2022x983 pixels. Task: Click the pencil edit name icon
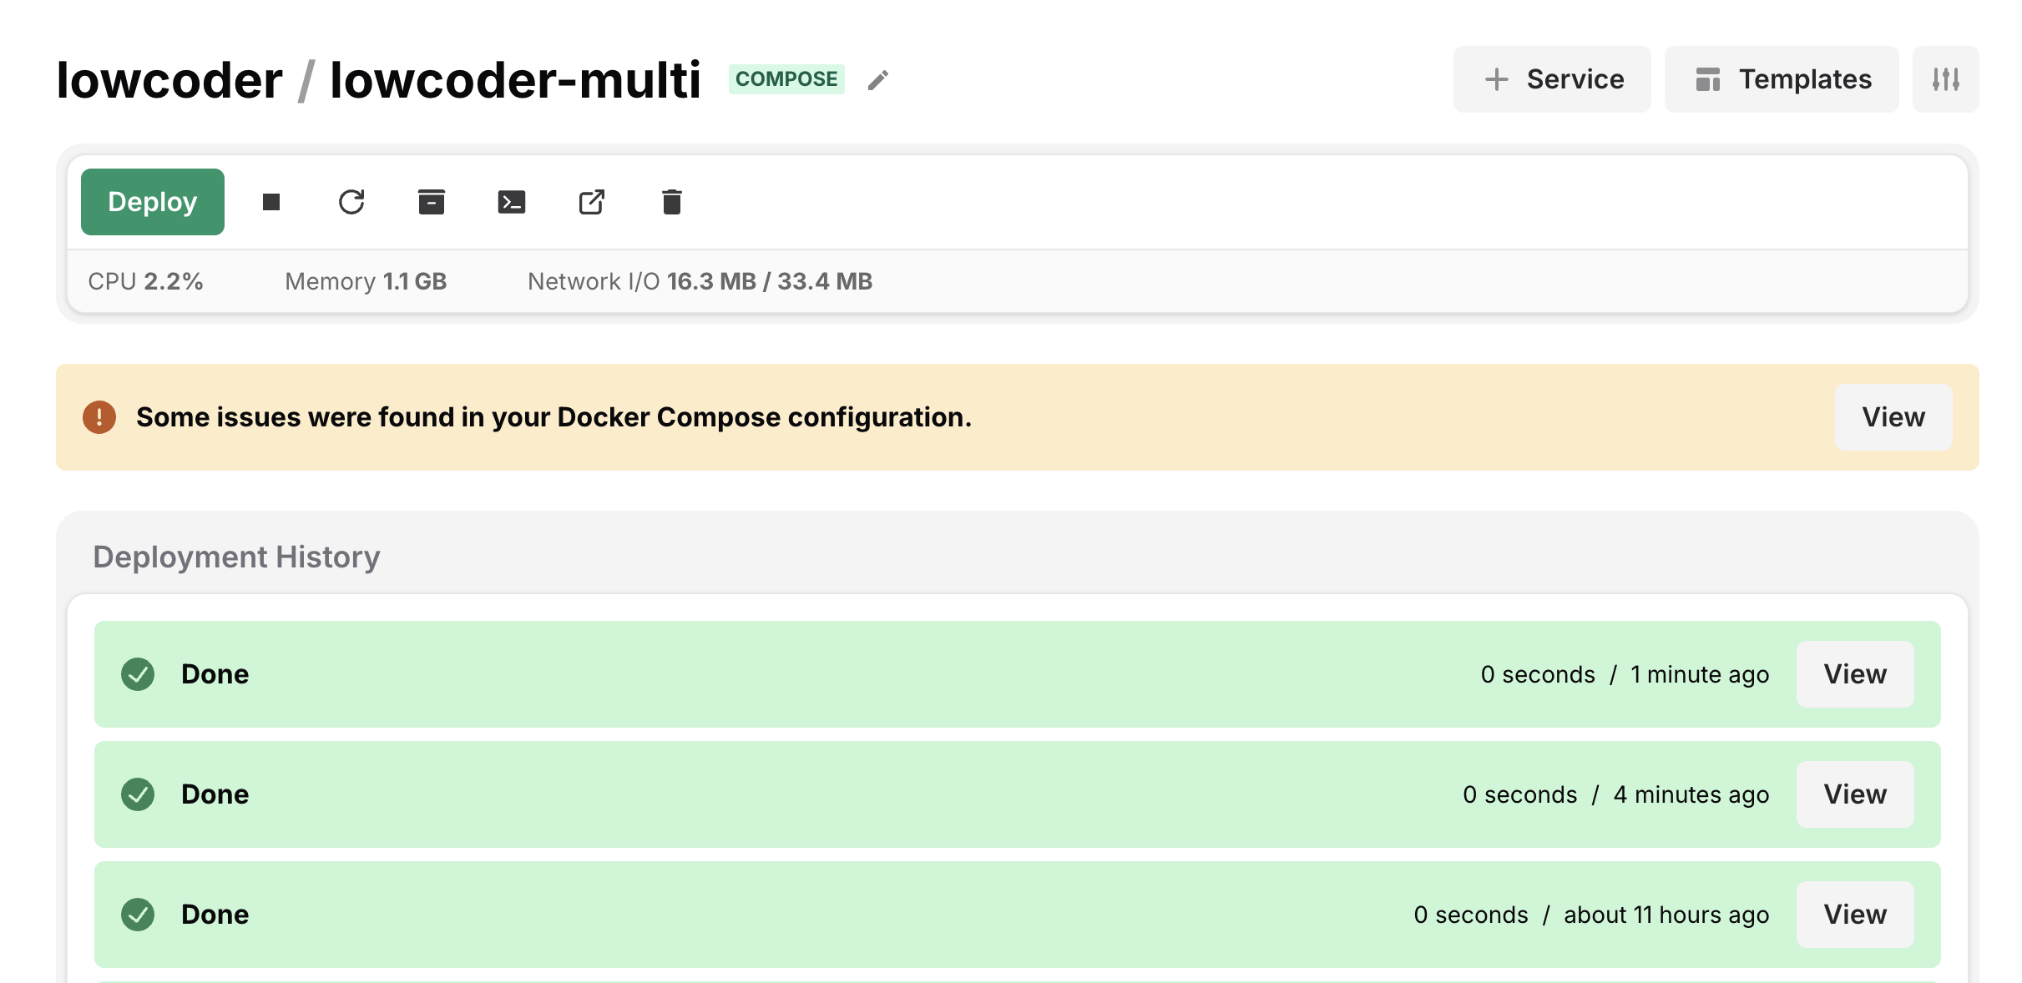(x=877, y=80)
